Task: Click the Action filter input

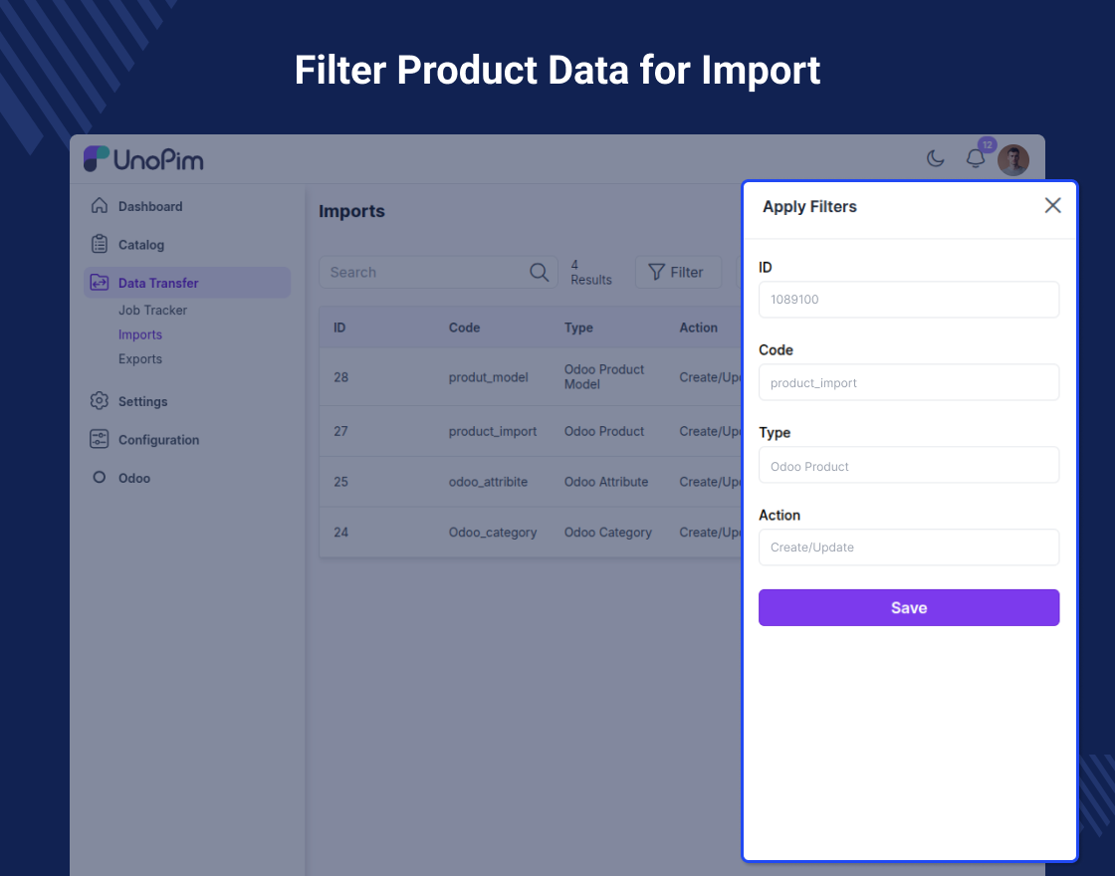Action: (x=909, y=547)
